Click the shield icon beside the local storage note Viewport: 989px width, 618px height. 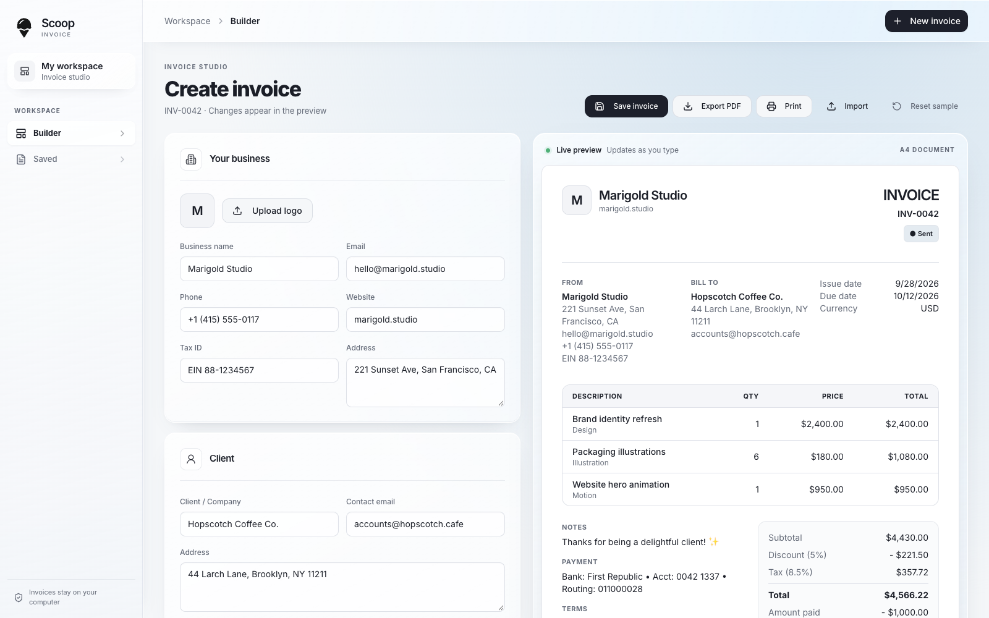click(x=19, y=598)
